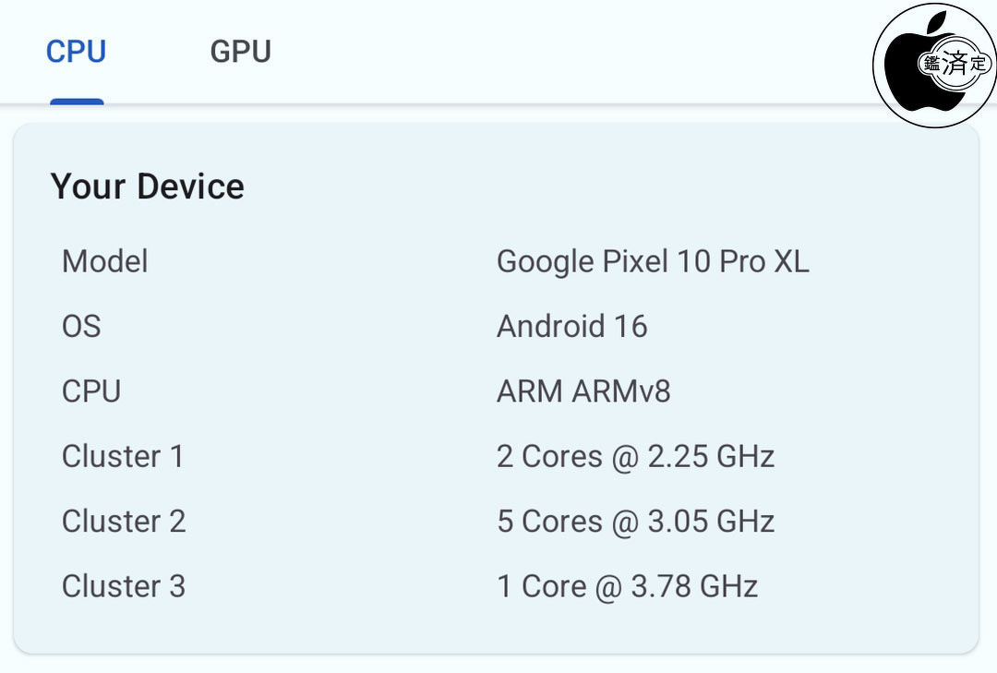
Task: Select the Model row label
Action: coord(105,261)
